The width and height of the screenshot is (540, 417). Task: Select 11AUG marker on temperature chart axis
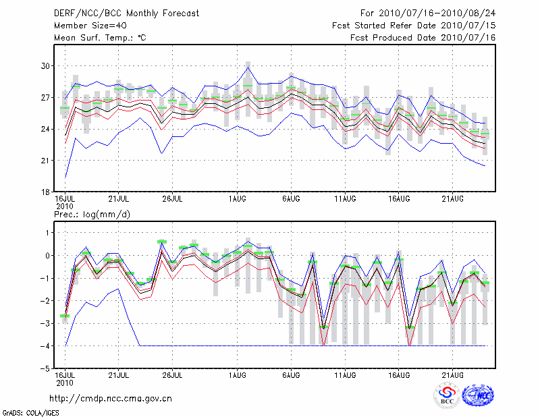point(345,199)
